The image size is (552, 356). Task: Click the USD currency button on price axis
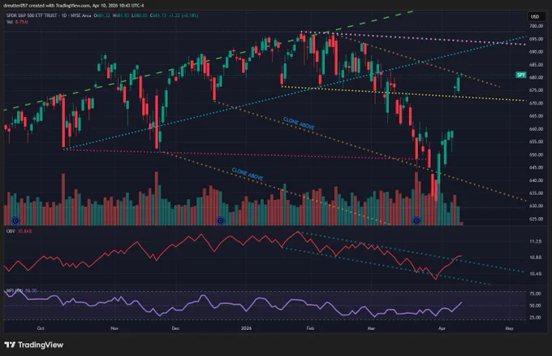(x=535, y=16)
